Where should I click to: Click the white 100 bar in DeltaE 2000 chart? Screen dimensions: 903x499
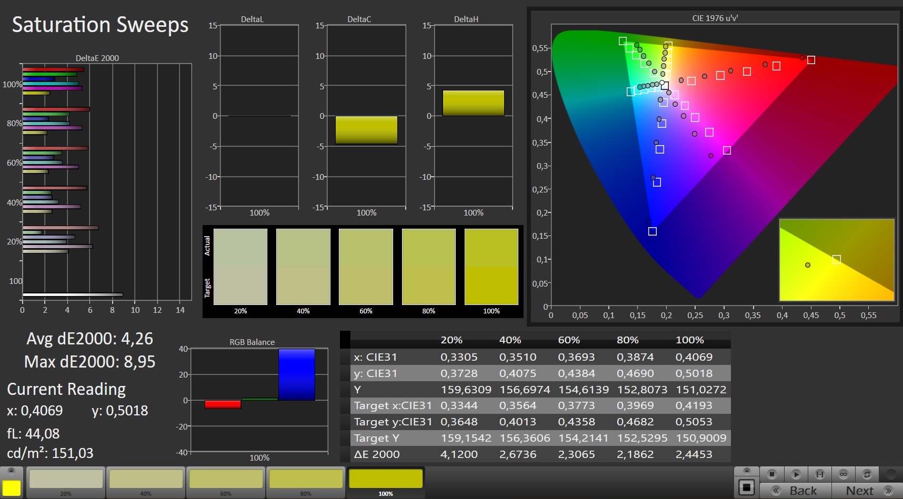[x=73, y=295]
